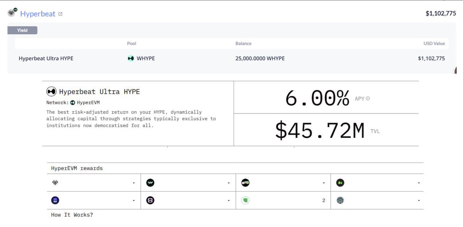Click the WHYPE token icon in Pool column
This screenshot has height=227, width=463.
pyautogui.click(x=131, y=58)
